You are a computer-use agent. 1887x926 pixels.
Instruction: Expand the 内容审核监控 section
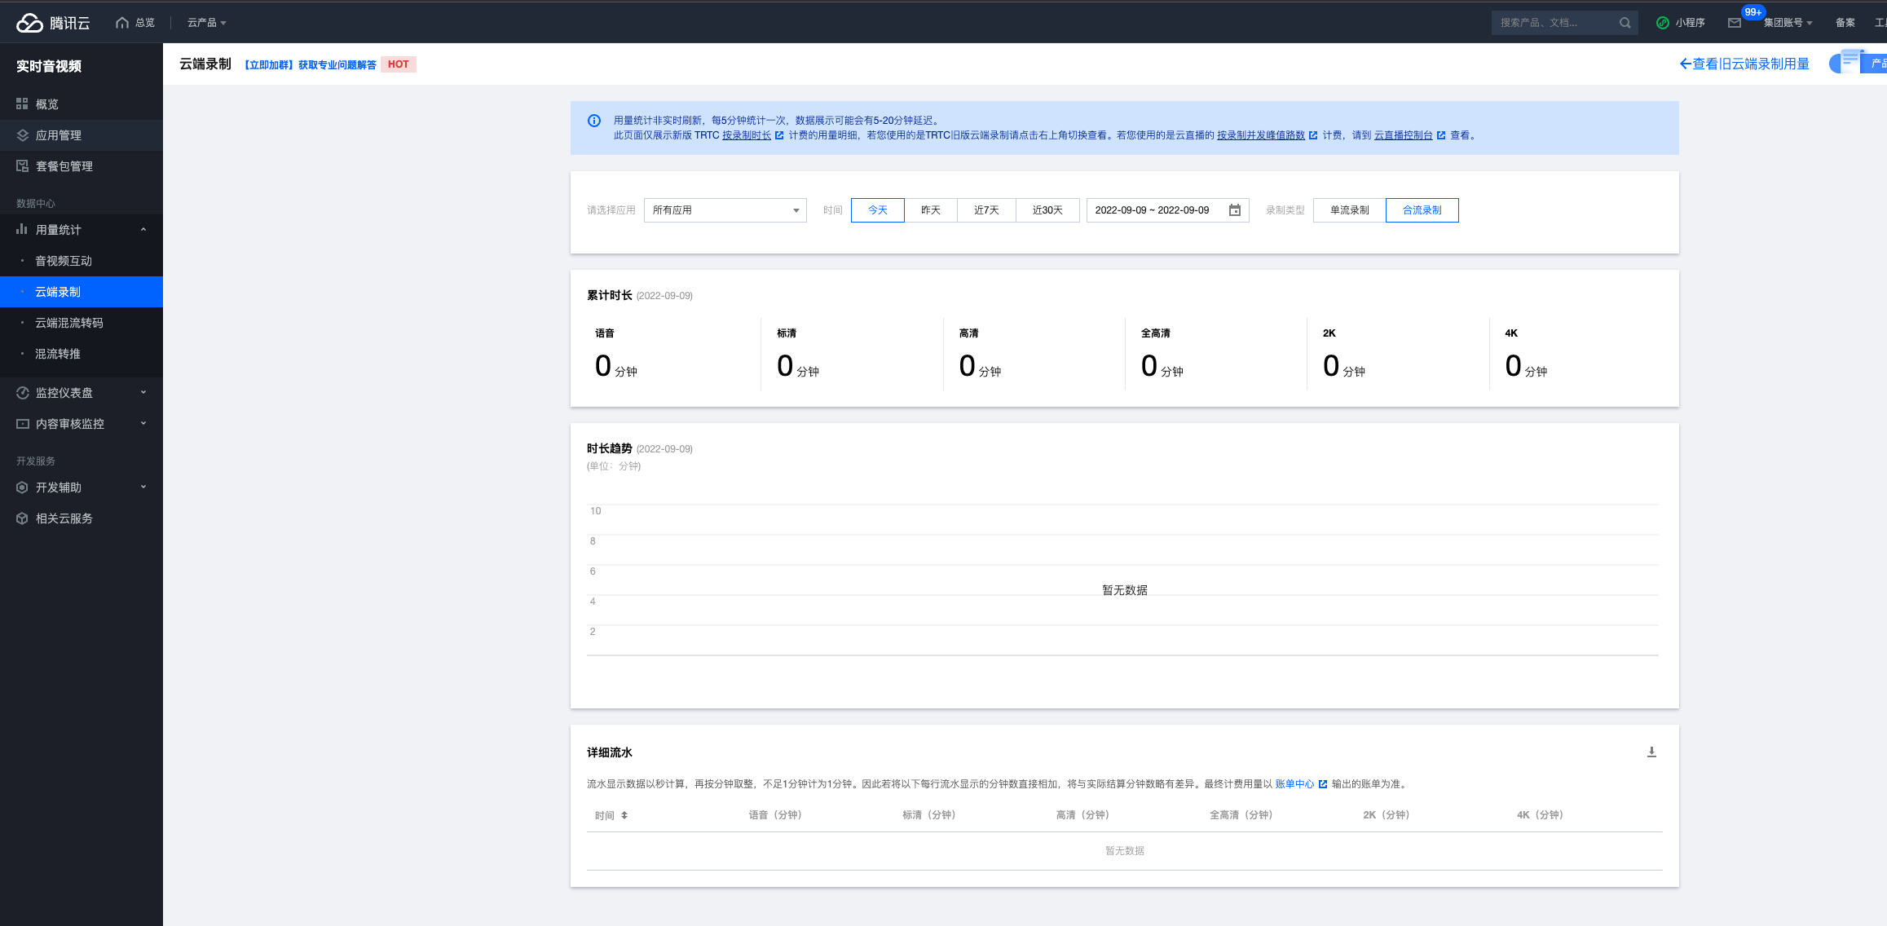click(143, 424)
